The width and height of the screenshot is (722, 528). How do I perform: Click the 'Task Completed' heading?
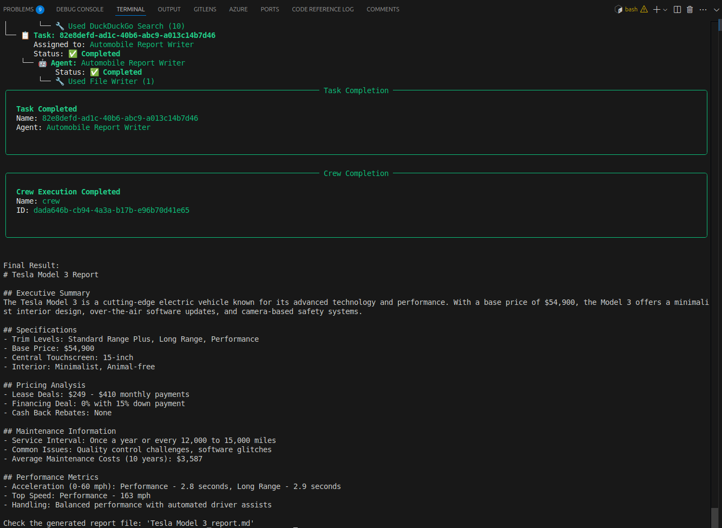pyautogui.click(x=47, y=109)
